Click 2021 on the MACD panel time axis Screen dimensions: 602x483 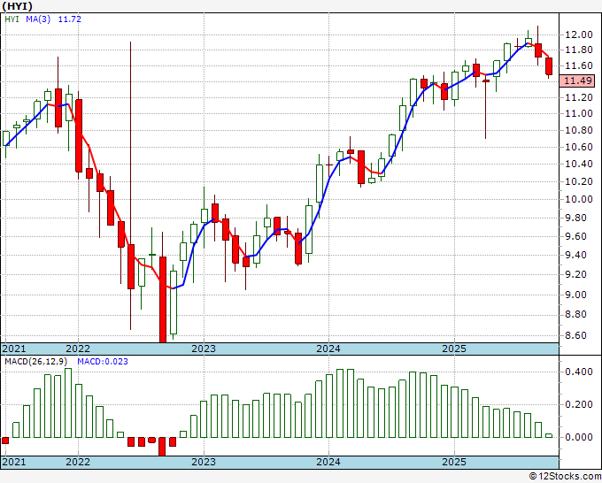tap(14, 462)
